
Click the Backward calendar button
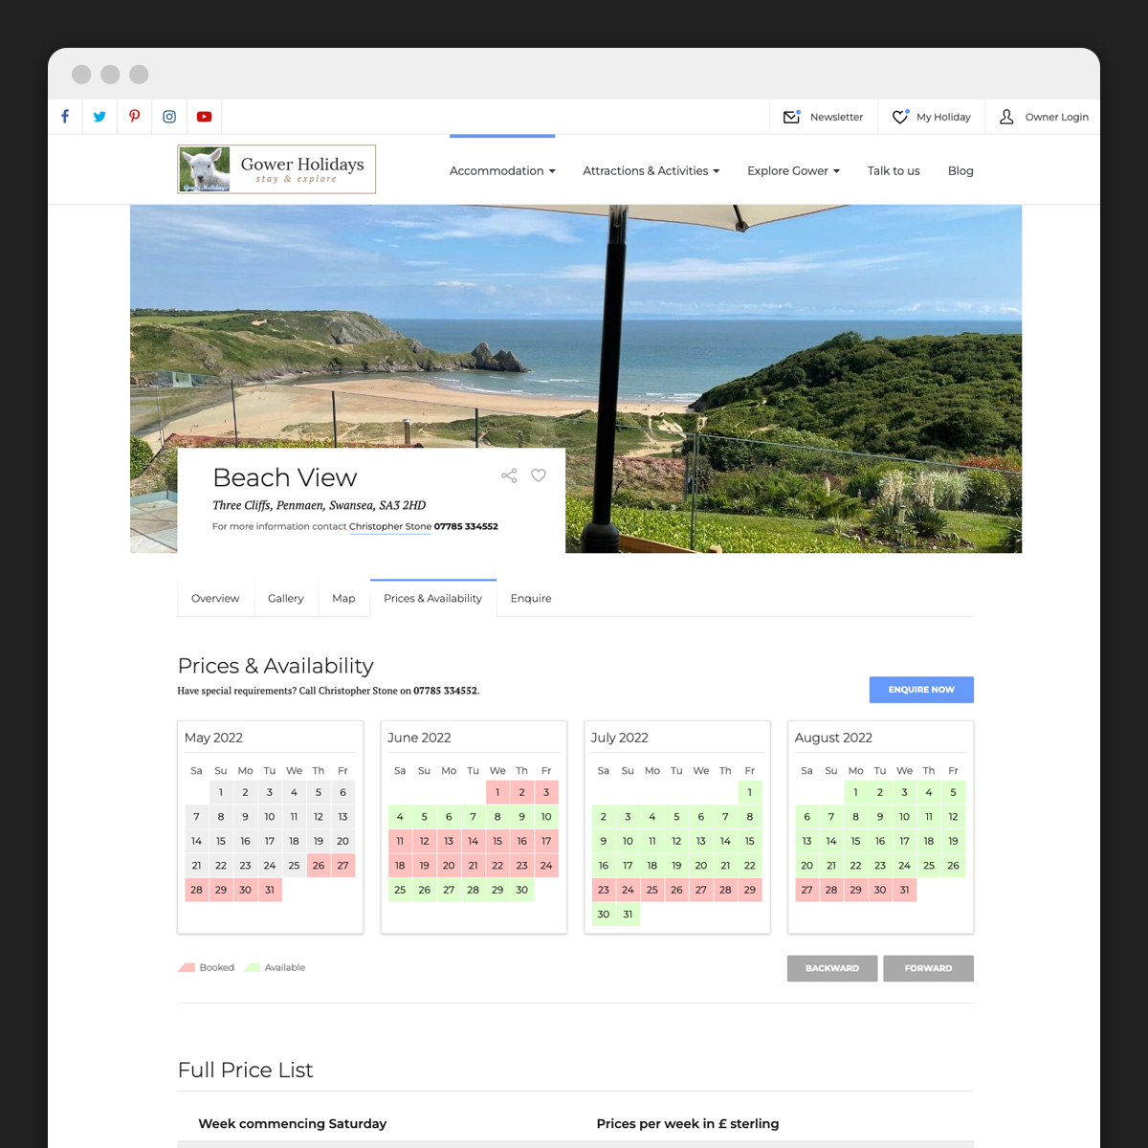(x=832, y=968)
